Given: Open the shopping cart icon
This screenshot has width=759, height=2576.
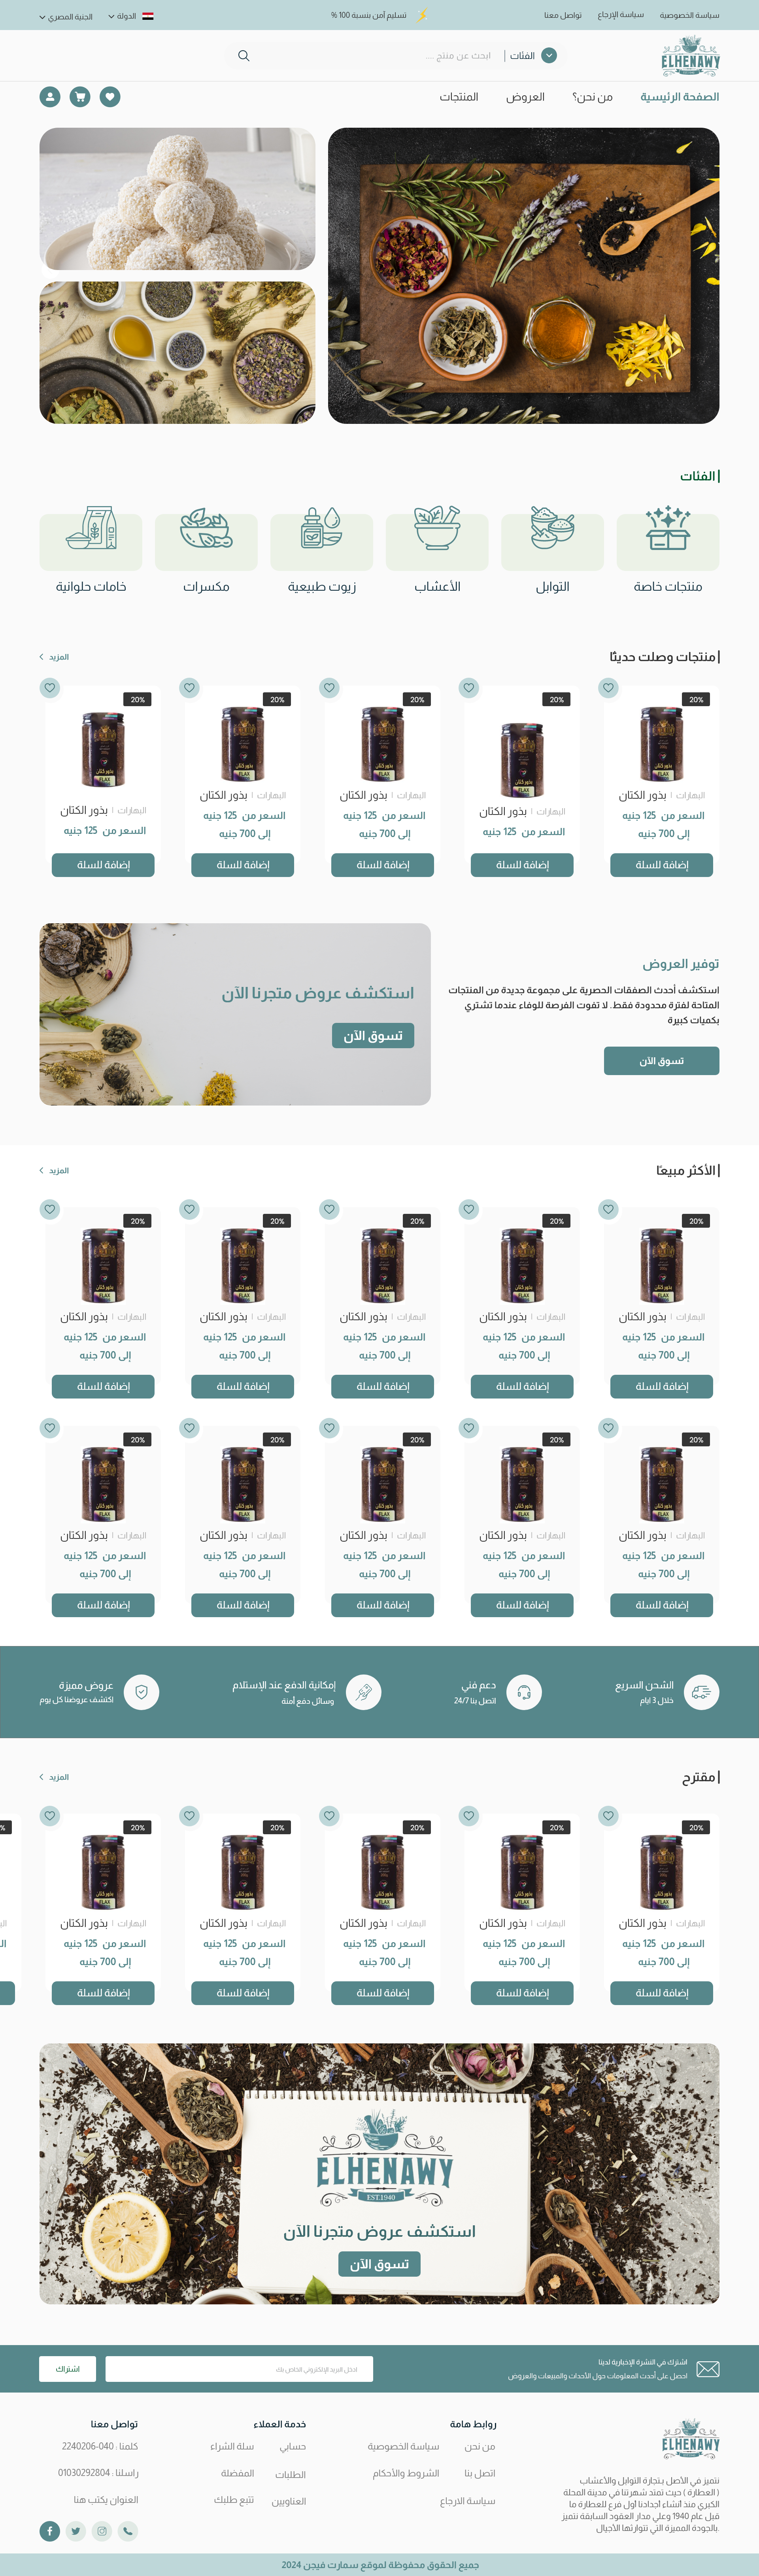Looking at the screenshot, I should coord(80,97).
